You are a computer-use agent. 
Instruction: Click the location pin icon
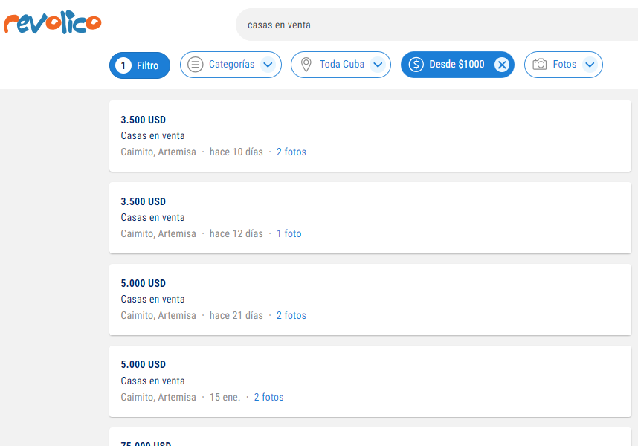(306, 64)
